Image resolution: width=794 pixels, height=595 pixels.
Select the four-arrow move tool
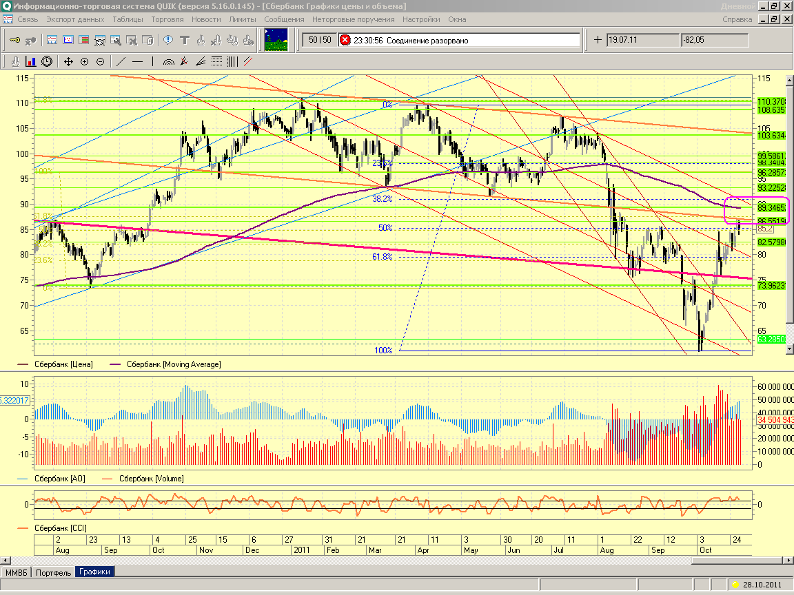click(68, 62)
